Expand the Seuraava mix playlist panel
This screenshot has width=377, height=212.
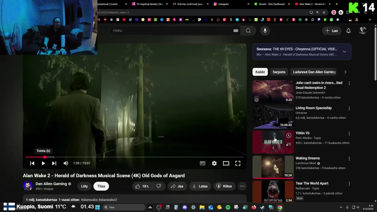(344, 52)
